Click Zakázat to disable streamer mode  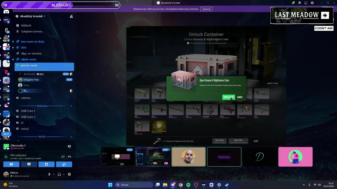pos(206,9)
